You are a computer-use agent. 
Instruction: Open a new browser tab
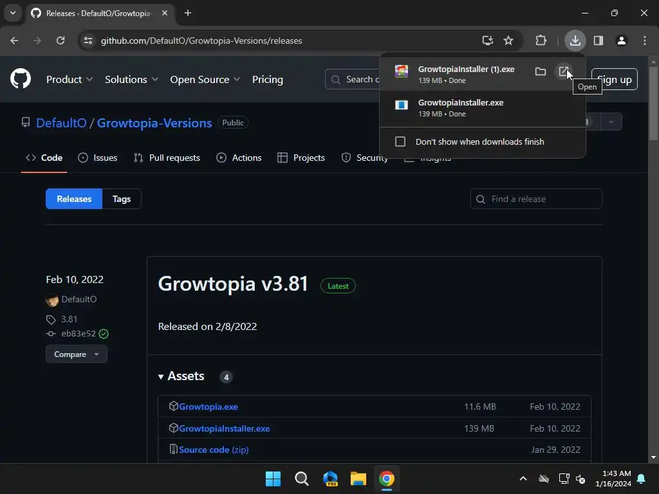tap(188, 13)
